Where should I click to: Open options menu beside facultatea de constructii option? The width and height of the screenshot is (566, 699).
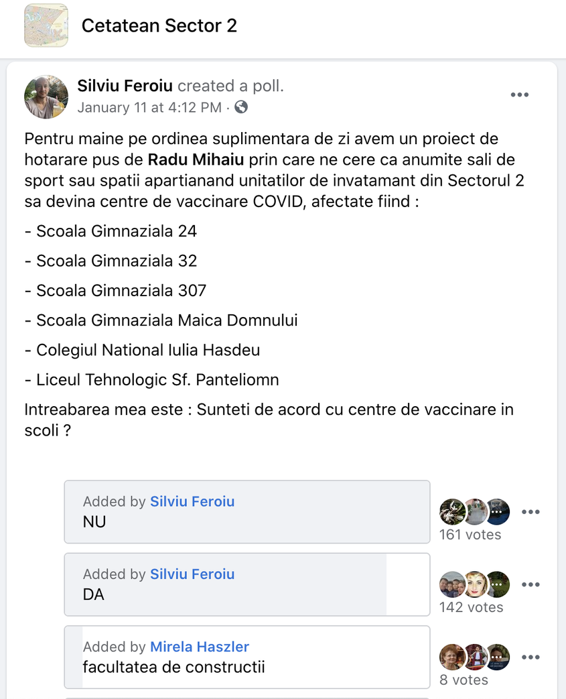(531, 657)
